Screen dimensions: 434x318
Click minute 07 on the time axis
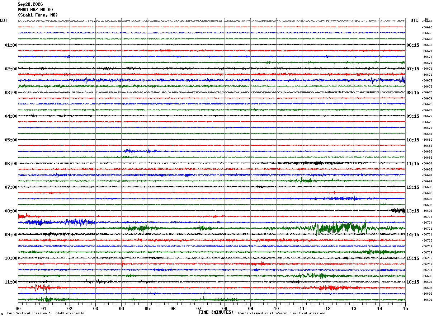[199, 308]
